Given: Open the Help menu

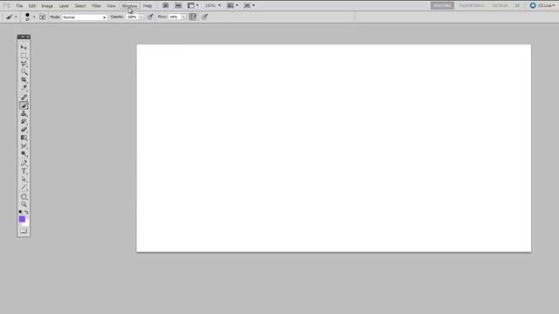Looking at the screenshot, I should (x=148, y=6).
